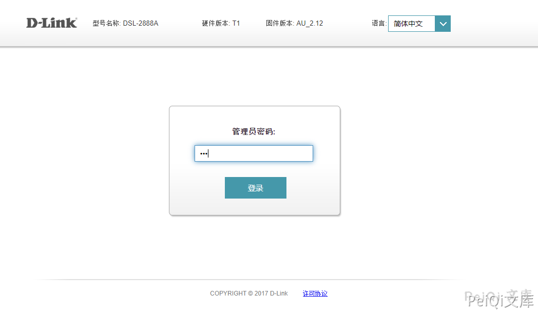Click the 管理员密码 label above the field
538x314 pixels.
254,132
